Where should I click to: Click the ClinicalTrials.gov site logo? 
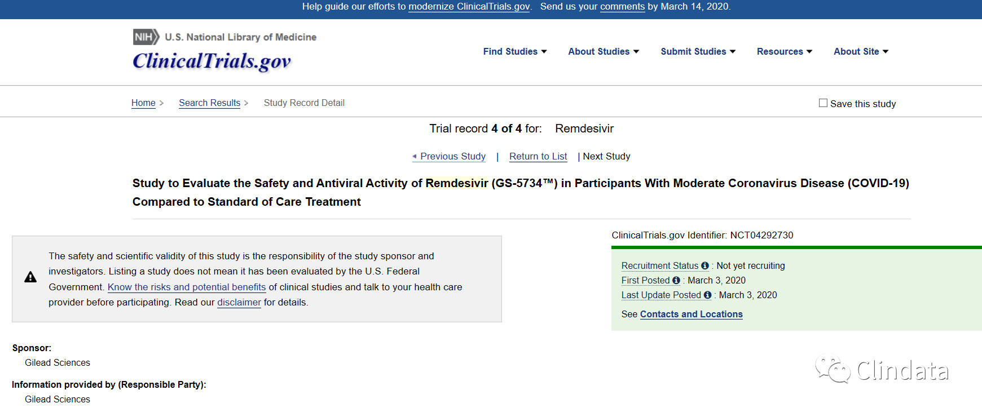212,61
